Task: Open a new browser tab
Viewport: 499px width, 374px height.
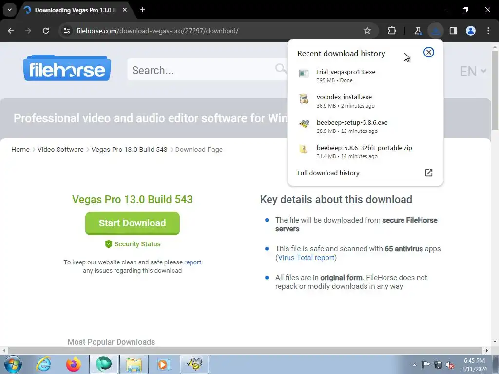Action: [142, 10]
